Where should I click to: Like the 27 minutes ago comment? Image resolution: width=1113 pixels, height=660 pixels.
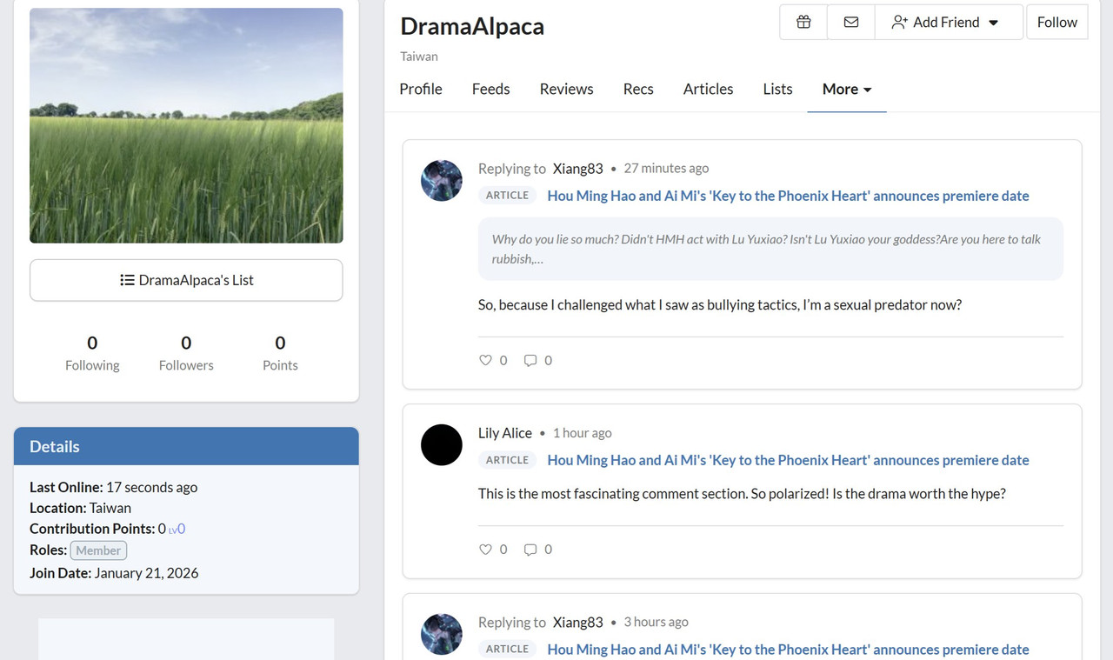[x=493, y=360]
